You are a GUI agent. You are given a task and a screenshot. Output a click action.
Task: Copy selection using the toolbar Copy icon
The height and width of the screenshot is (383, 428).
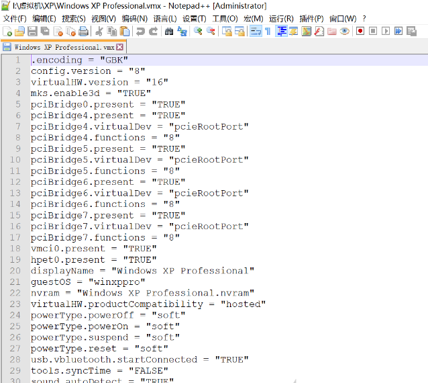point(111,31)
